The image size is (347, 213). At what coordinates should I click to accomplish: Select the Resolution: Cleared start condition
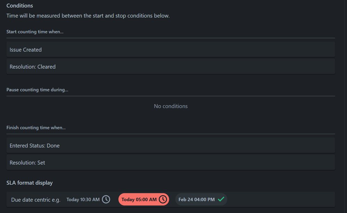171,66
